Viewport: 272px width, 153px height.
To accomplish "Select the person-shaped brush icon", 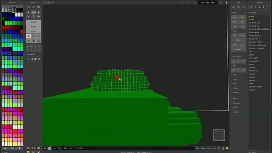I will point(34,17).
